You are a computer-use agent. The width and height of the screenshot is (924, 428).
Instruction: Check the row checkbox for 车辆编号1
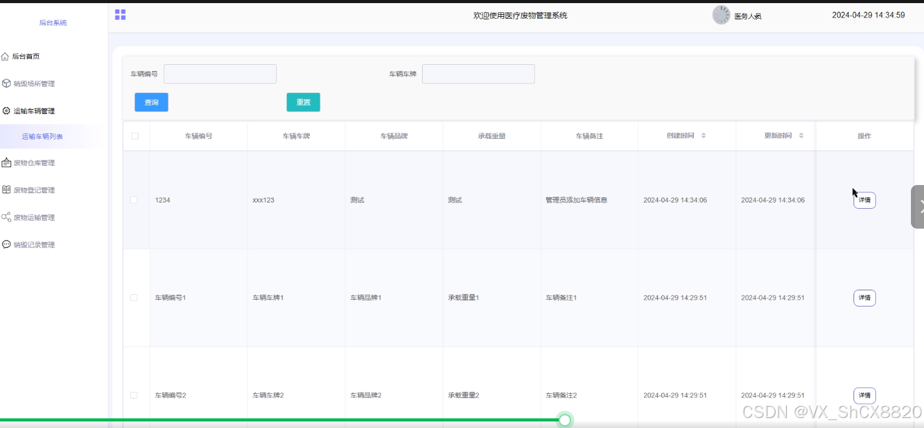coord(133,298)
